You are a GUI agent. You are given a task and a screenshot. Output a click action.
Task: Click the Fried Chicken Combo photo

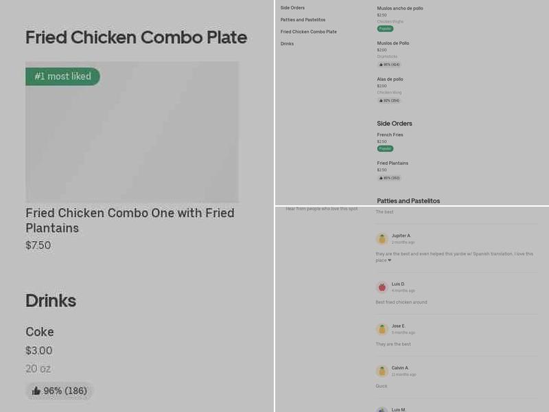[x=132, y=132]
